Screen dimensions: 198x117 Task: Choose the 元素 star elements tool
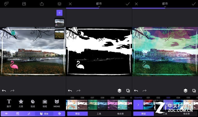coord(21,103)
